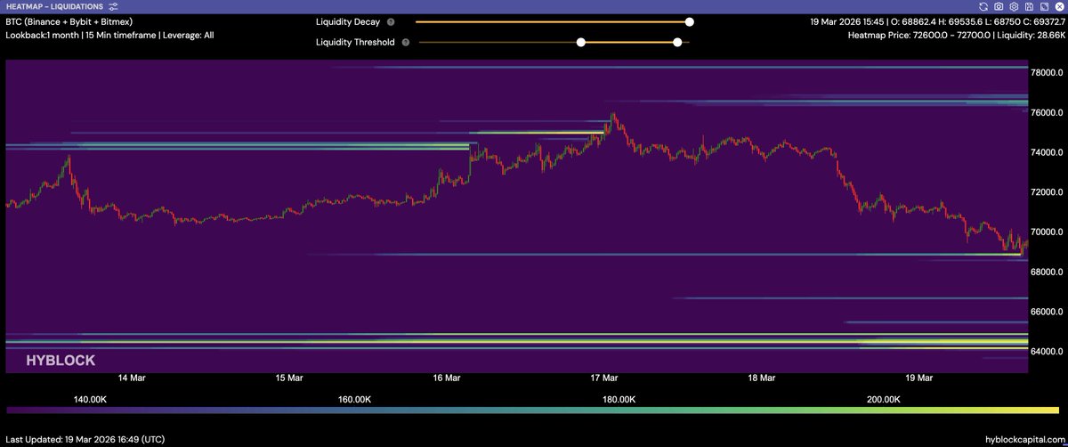Image resolution: width=1068 pixels, height=447 pixels.
Task: Click the 17 Mar date axis label
Action: coord(604,378)
